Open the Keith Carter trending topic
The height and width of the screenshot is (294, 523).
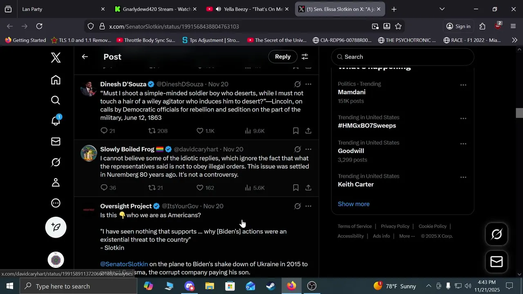click(x=356, y=185)
